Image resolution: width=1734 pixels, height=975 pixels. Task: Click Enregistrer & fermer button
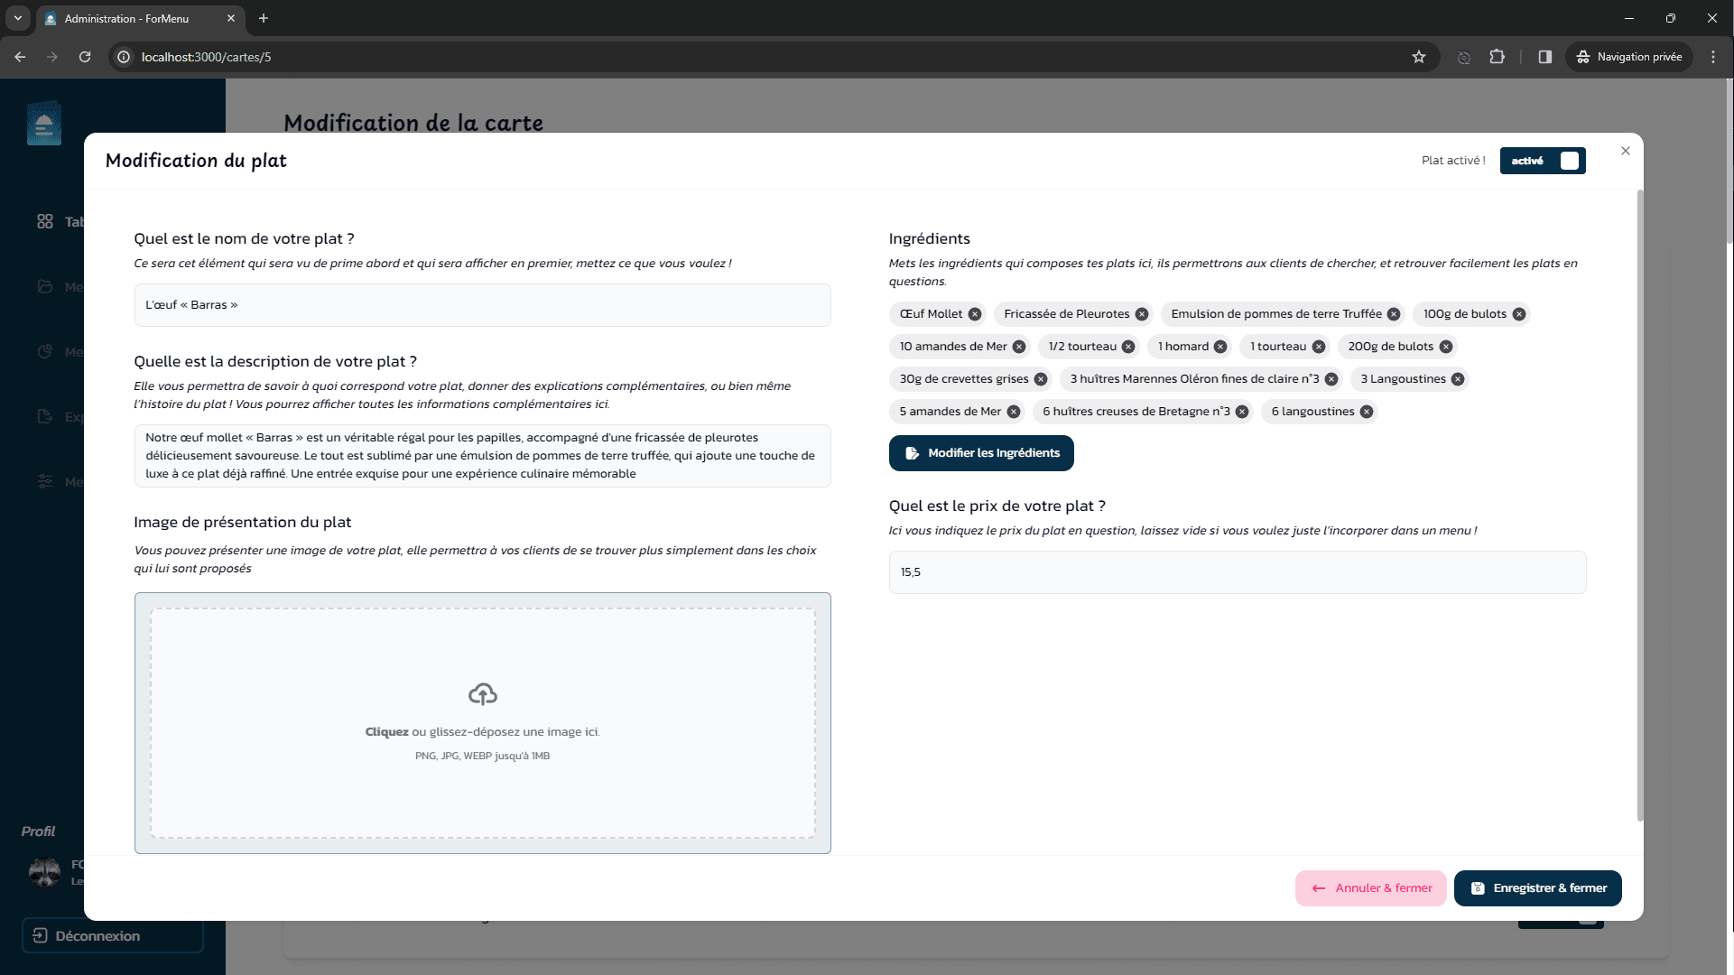[1537, 888]
